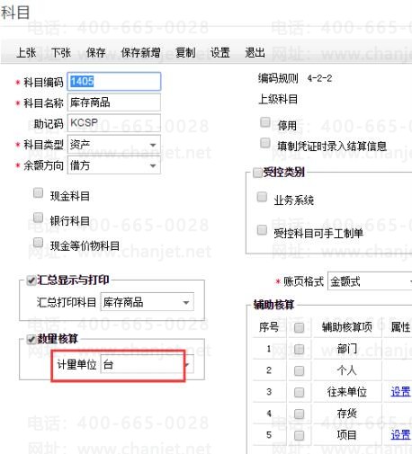Viewport: 412px width, 454px height.
Task: Click the 属性 column header
Action: [x=400, y=327]
